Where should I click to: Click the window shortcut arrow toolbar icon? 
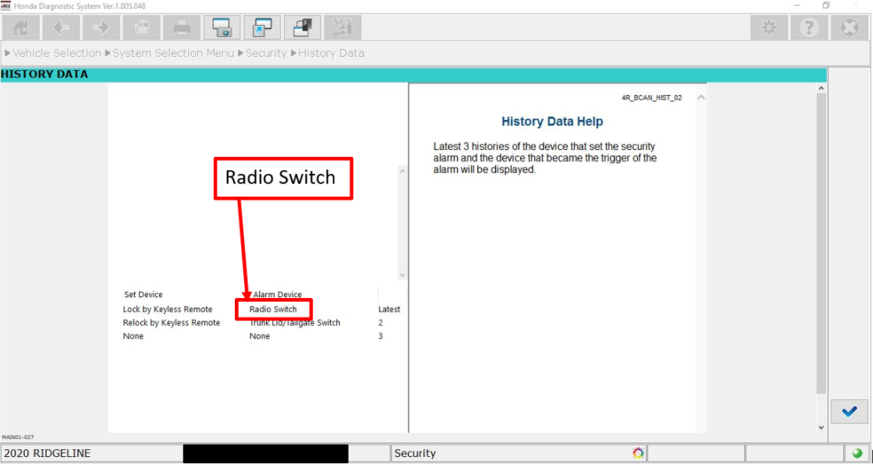[x=262, y=28]
